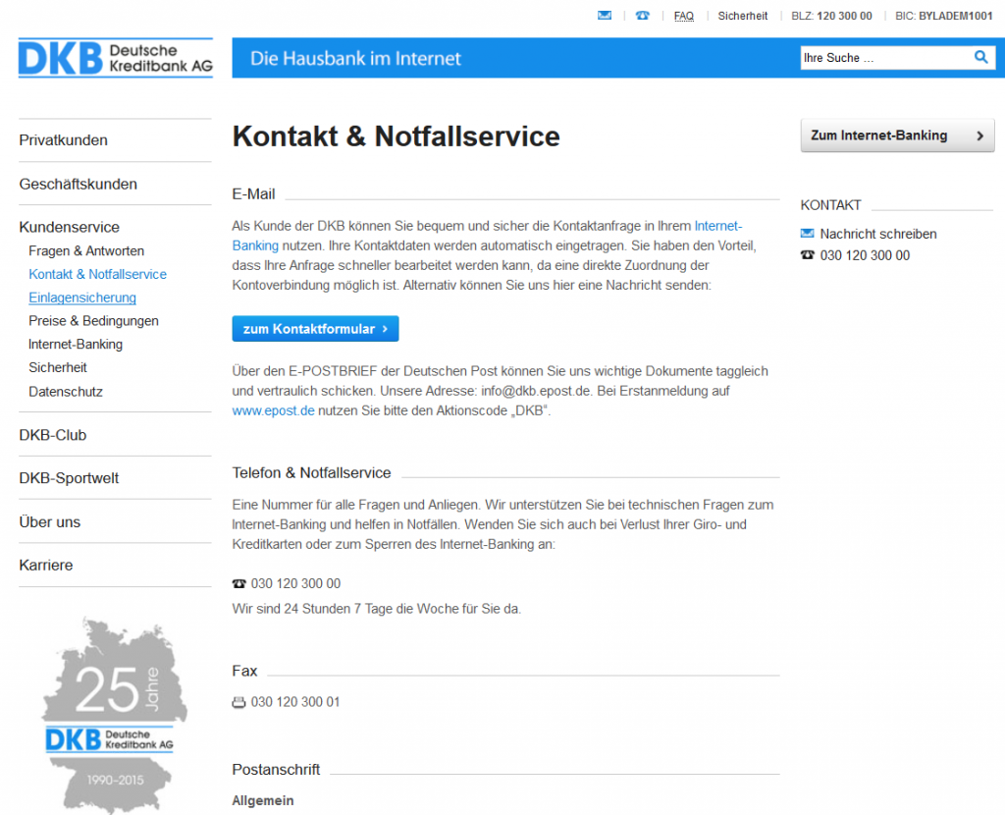The image size is (1005, 815).
Task: Click Wir sind 24 Stunden text line
Action: (x=376, y=609)
